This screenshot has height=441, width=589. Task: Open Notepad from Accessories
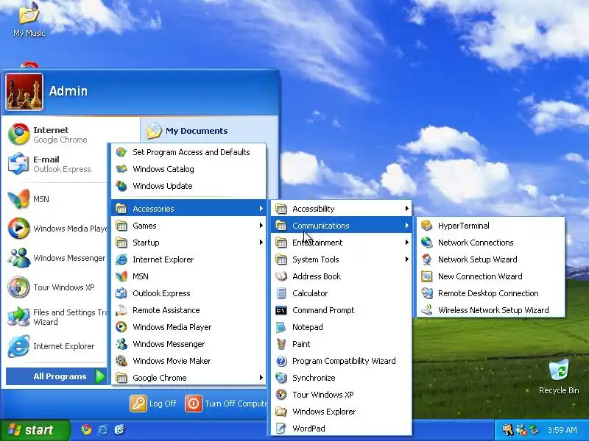point(341,326)
